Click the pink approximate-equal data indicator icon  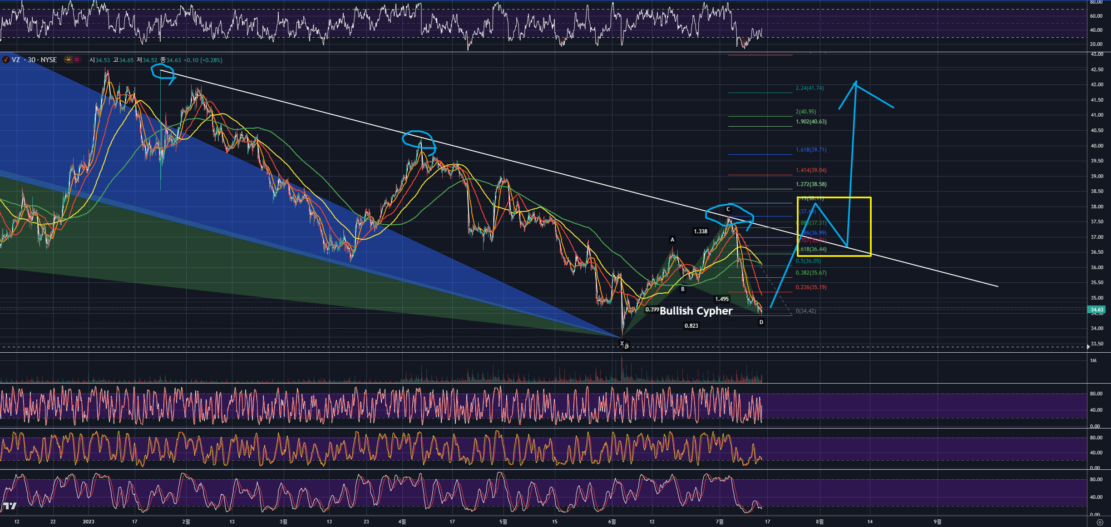click(77, 59)
